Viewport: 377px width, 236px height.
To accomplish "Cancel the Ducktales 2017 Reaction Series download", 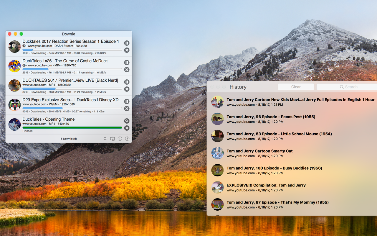I will coord(127,50).
